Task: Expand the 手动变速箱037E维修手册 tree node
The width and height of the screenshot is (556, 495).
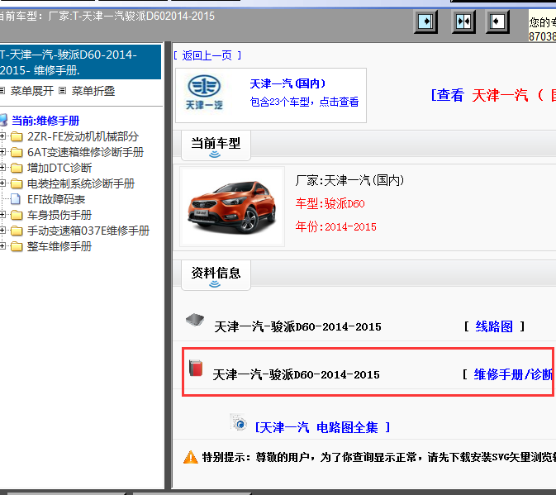Action: pyautogui.click(x=2, y=231)
